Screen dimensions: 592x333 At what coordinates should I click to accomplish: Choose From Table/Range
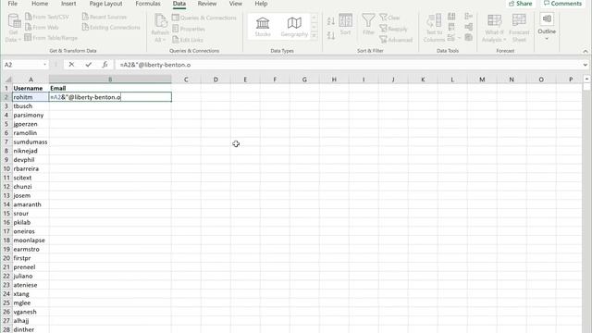pyautogui.click(x=51, y=38)
